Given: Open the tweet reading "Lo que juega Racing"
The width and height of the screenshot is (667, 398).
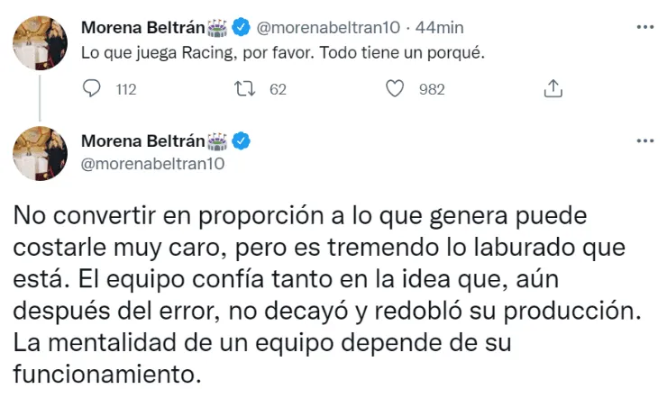Looking at the screenshot, I should (283, 53).
